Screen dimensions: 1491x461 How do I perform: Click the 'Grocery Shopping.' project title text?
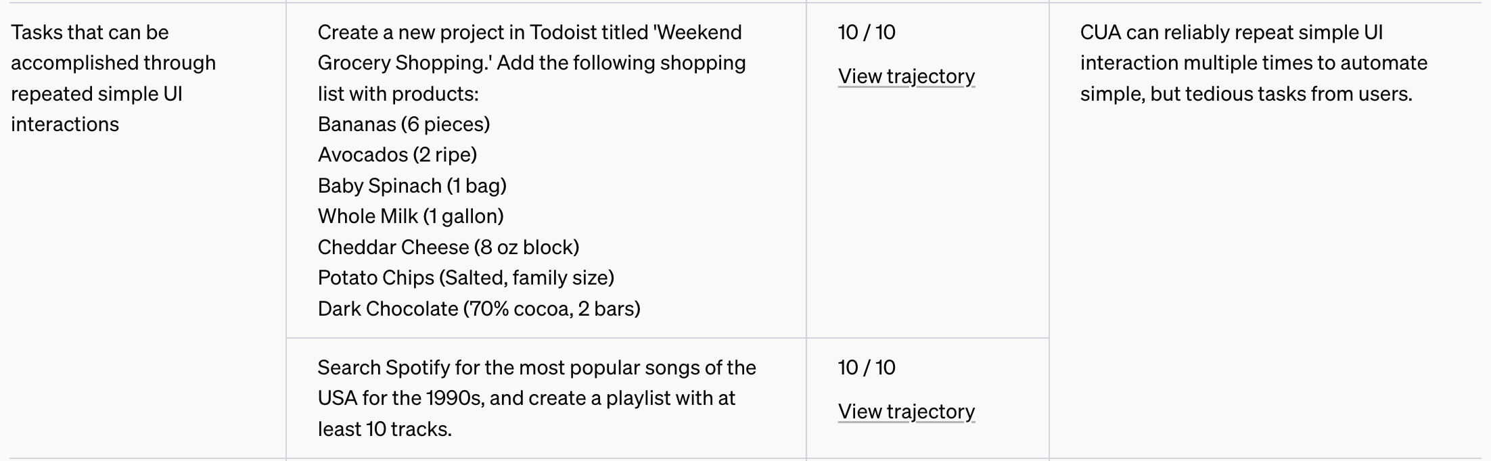[x=405, y=63]
